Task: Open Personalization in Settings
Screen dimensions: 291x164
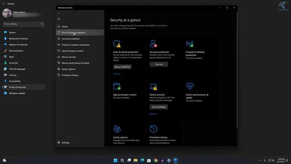Action: click(x=24, y=51)
